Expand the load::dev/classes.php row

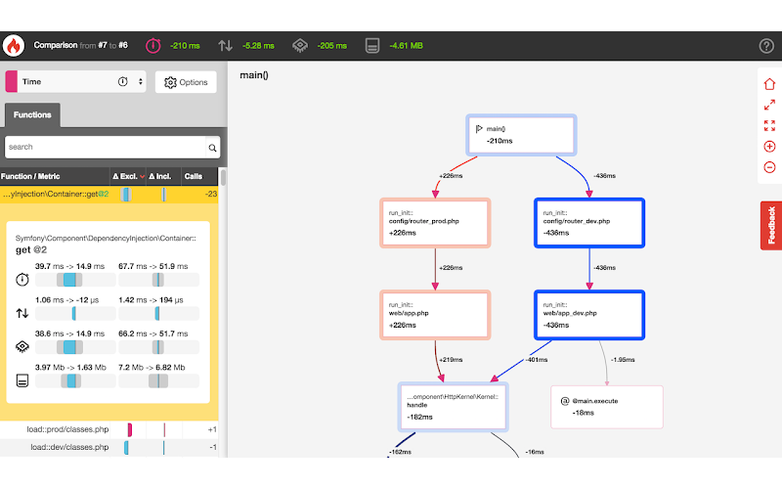(109, 447)
